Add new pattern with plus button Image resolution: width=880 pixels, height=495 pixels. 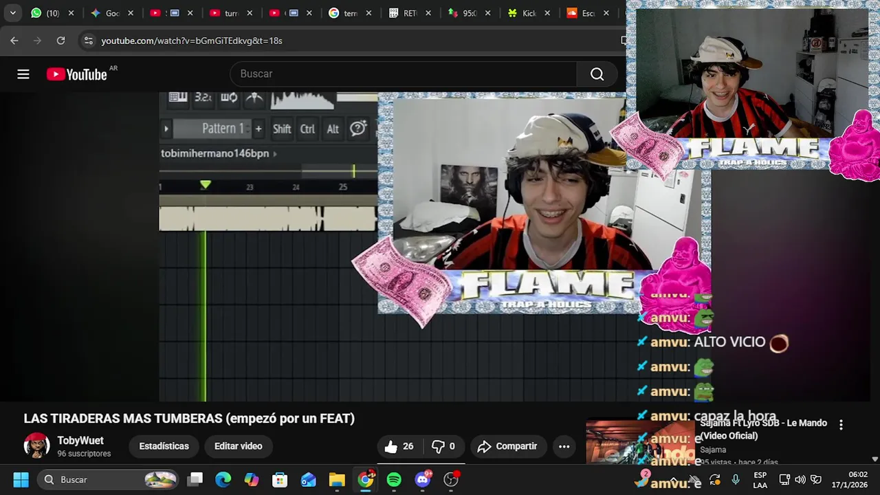[258, 129]
